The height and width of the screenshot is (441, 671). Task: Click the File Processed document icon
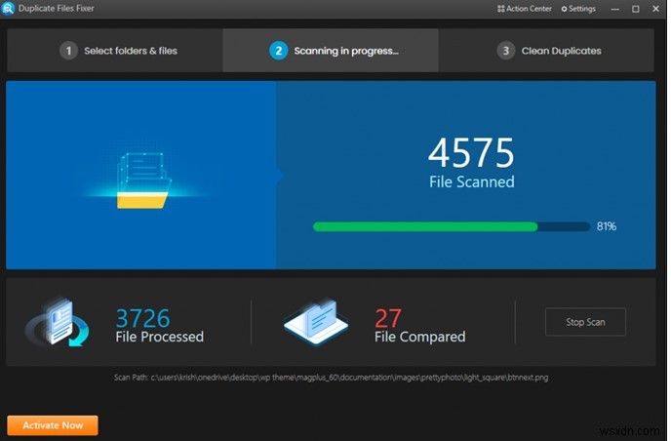[x=58, y=322]
